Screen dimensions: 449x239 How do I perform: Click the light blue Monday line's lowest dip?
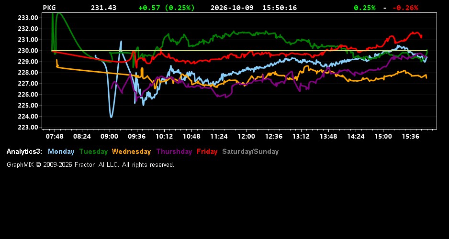point(111,117)
